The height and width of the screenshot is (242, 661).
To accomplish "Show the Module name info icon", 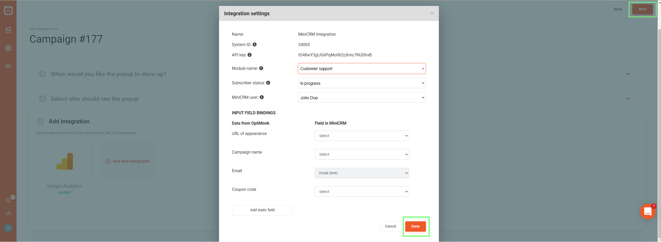I will 261,68.
